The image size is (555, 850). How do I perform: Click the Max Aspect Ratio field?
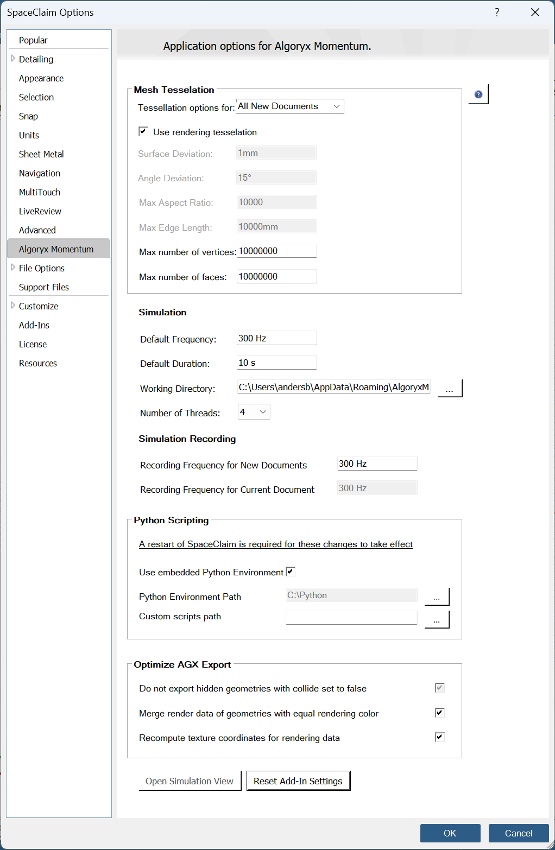pos(276,202)
